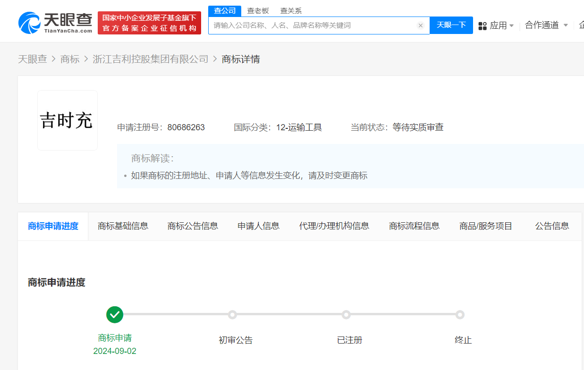Click the 已注册 progress step circle

pyautogui.click(x=346, y=315)
